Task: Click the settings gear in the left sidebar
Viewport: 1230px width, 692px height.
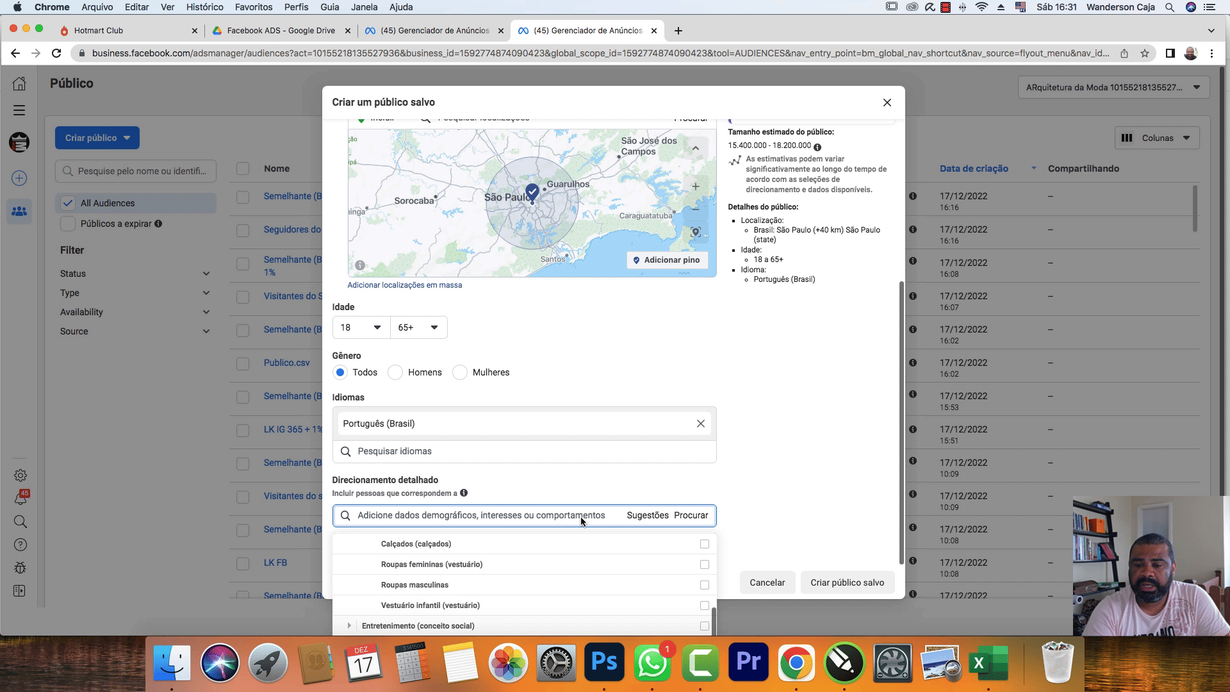Action: pyautogui.click(x=20, y=475)
